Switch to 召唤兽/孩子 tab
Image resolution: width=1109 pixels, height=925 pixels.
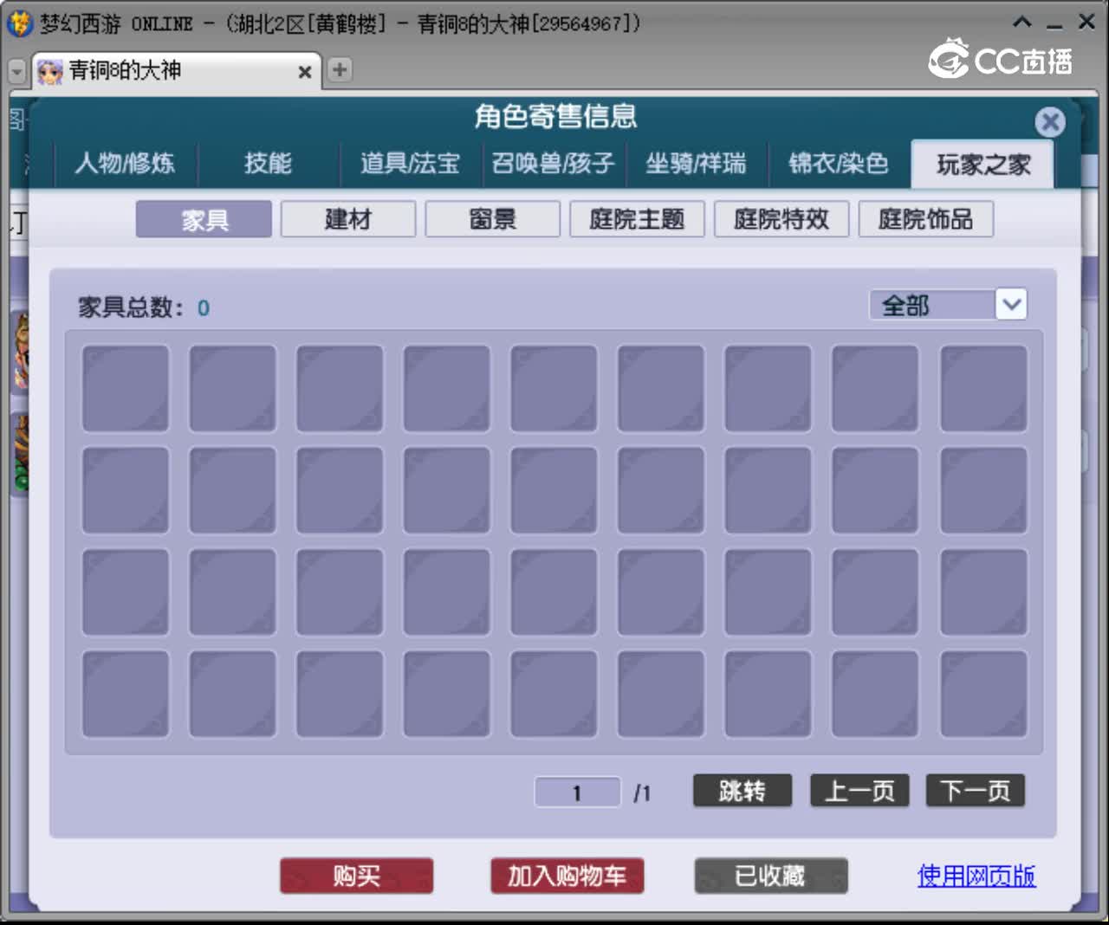(553, 163)
